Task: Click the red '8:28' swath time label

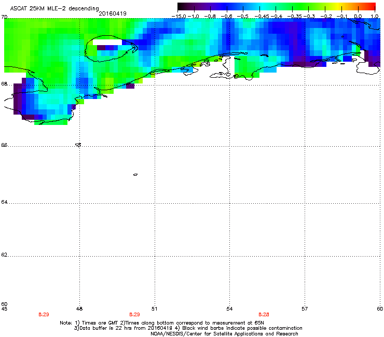Action: click(264, 315)
